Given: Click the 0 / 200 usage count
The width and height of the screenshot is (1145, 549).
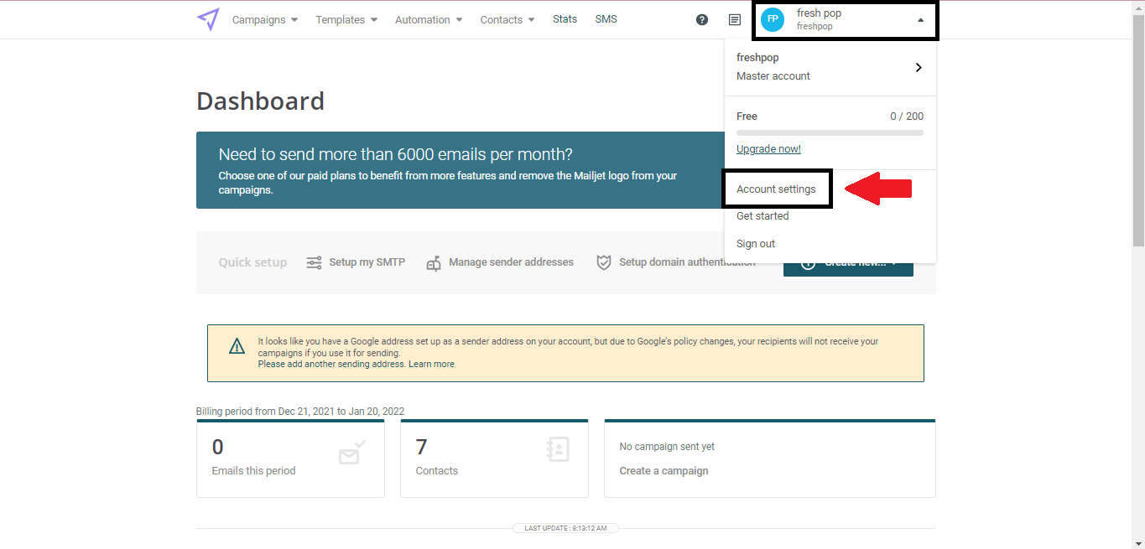Looking at the screenshot, I should 907,117.
